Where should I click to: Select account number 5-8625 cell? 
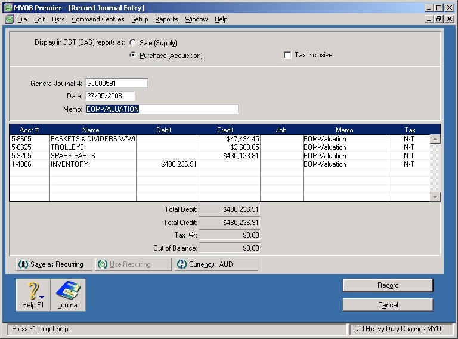coord(29,147)
